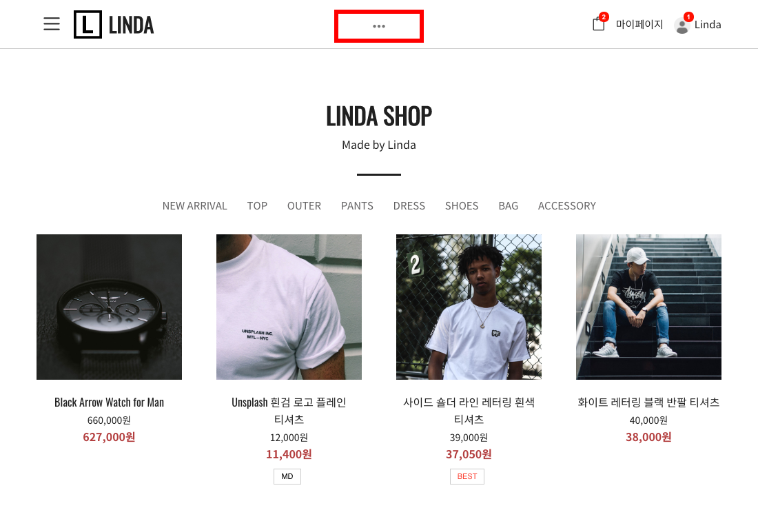Open the BAG category
The width and height of the screenshot is (758, 510).
coord(508,206)
